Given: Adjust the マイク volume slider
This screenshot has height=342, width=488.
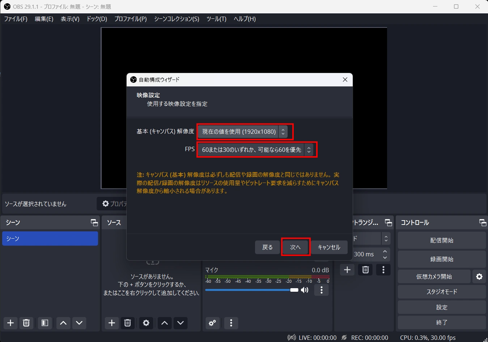Looking at the screenshot, I should point(250,290).
